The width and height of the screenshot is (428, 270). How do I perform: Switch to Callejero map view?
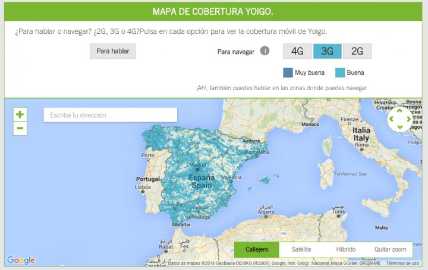point(257,249)
